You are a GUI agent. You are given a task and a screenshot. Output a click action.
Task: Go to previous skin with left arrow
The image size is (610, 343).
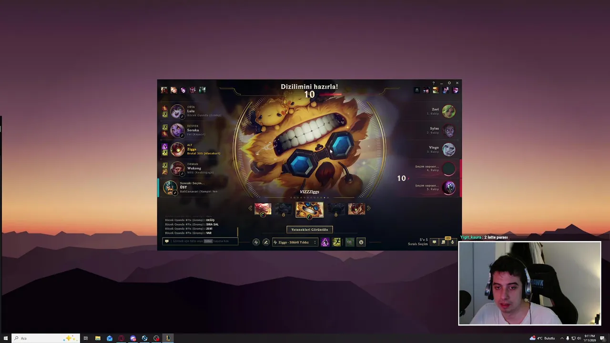click(250, 208)
